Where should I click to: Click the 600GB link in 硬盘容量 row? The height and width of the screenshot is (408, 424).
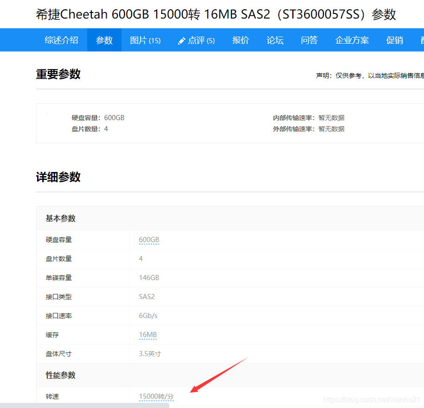[149, 240]
